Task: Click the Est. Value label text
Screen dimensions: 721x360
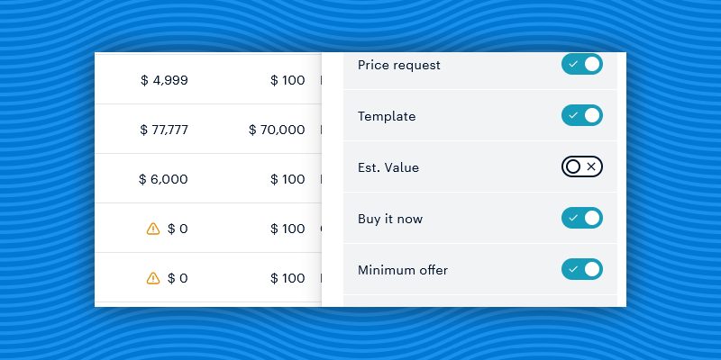Action: [388, 167]
